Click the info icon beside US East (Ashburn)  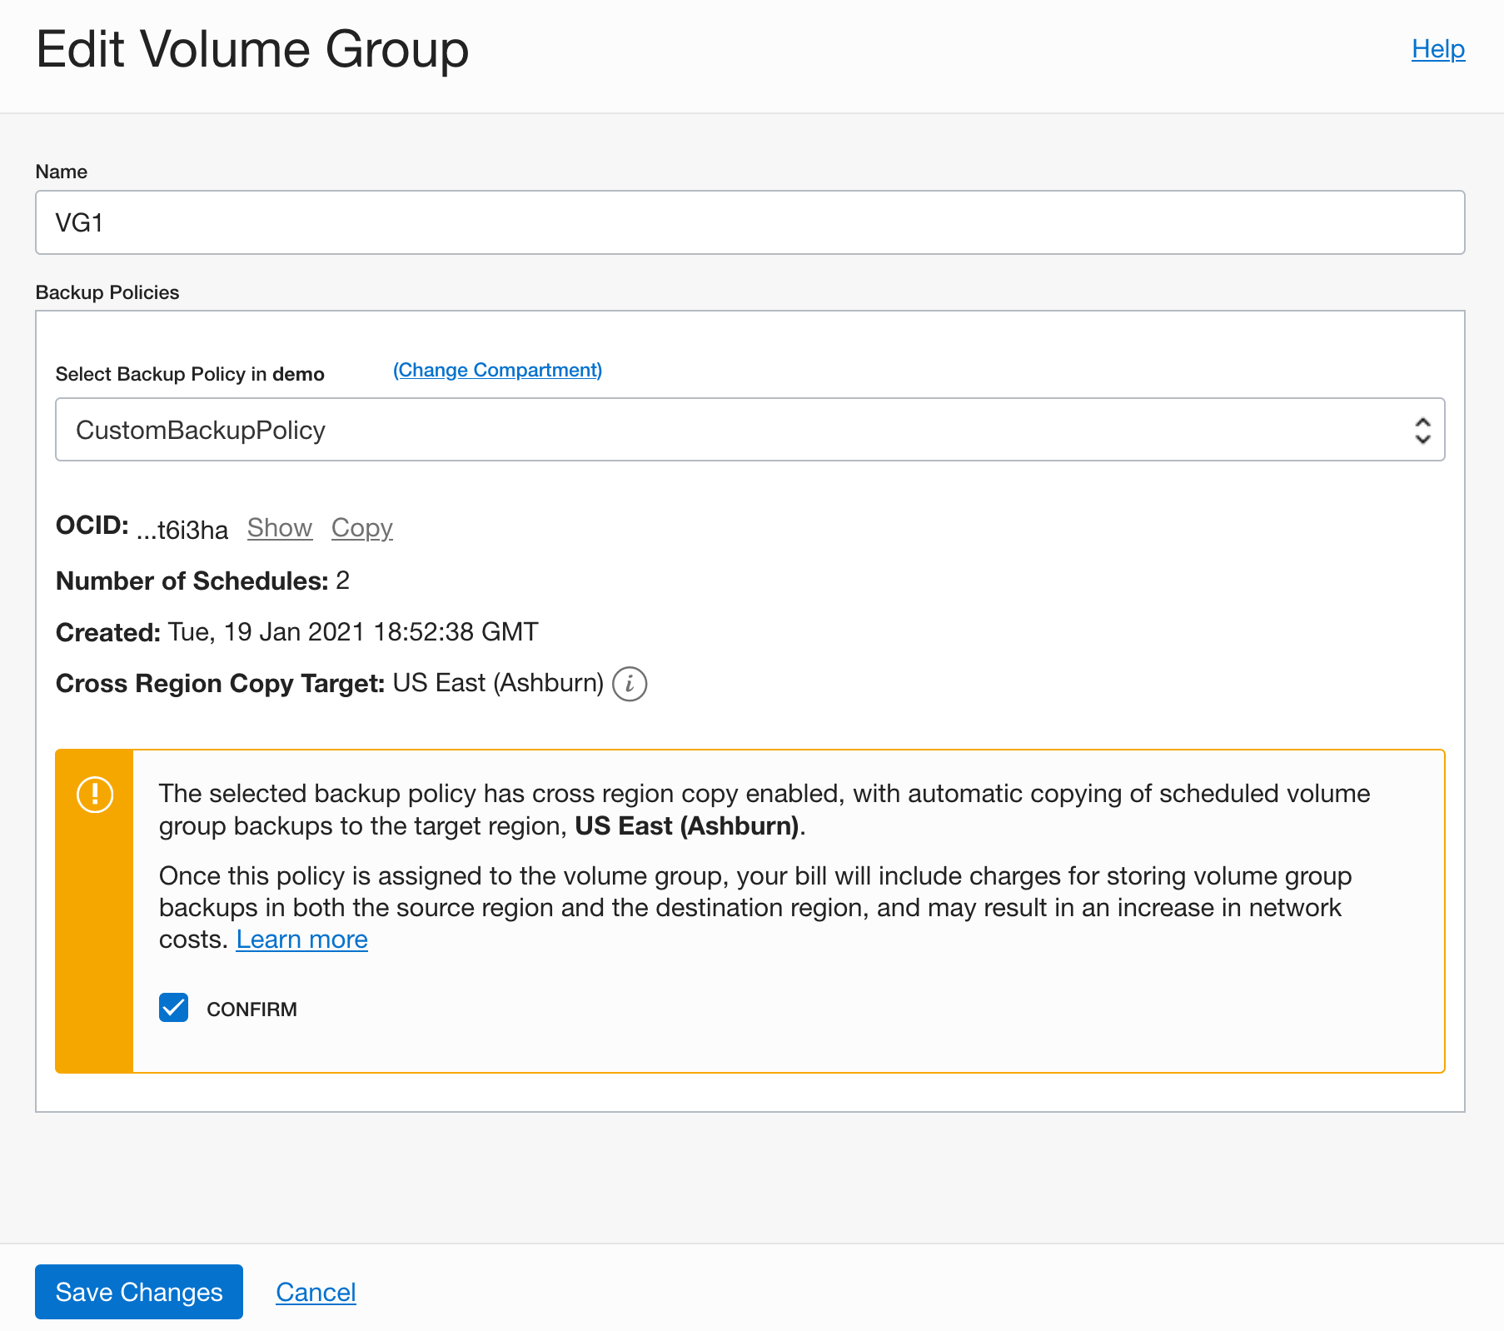click(x=630, y=684)
